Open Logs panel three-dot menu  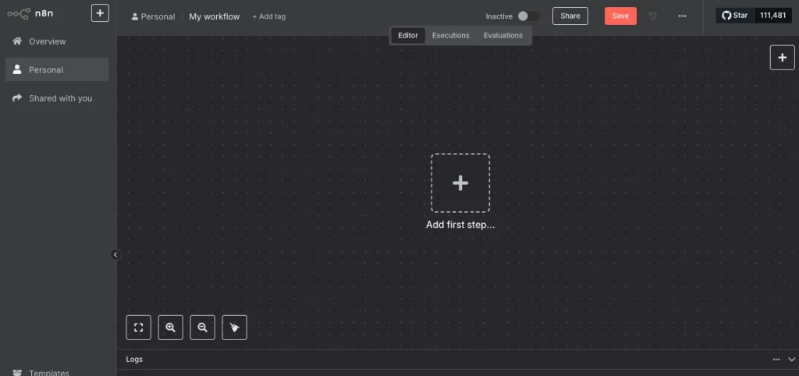[x=776, y=360]
